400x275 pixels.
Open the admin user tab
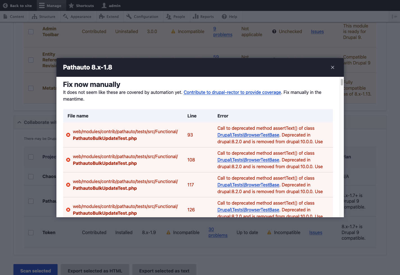[111, 6]
